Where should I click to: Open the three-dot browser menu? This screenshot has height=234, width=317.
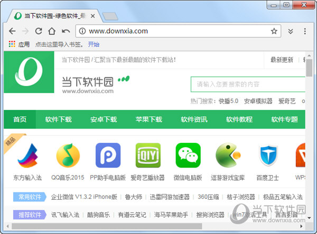click(305, 31)
